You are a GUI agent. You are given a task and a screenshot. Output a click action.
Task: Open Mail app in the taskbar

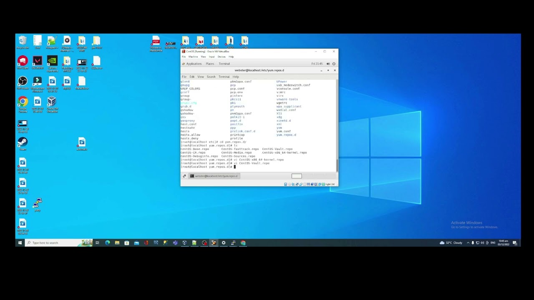point(136,242)
